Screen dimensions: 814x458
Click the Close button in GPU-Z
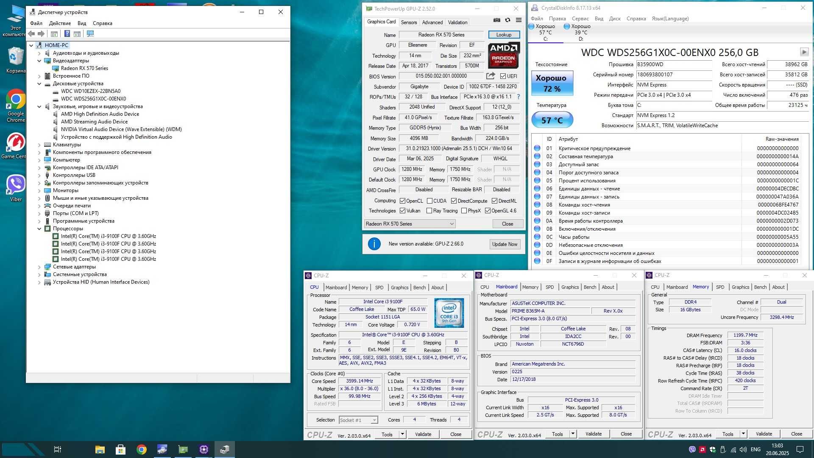pyautogui.click(x=507, y=224)
